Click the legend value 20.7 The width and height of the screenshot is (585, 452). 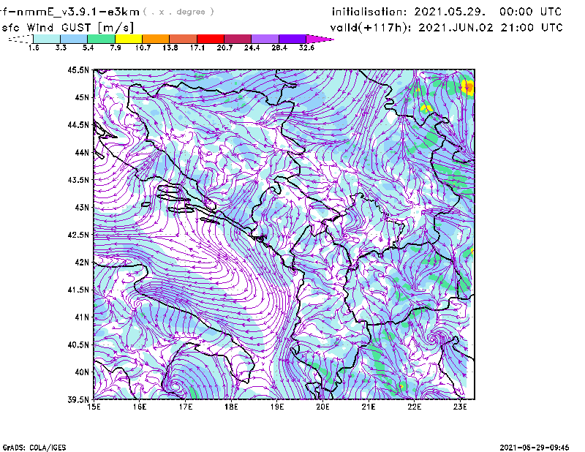coord(224,48)
